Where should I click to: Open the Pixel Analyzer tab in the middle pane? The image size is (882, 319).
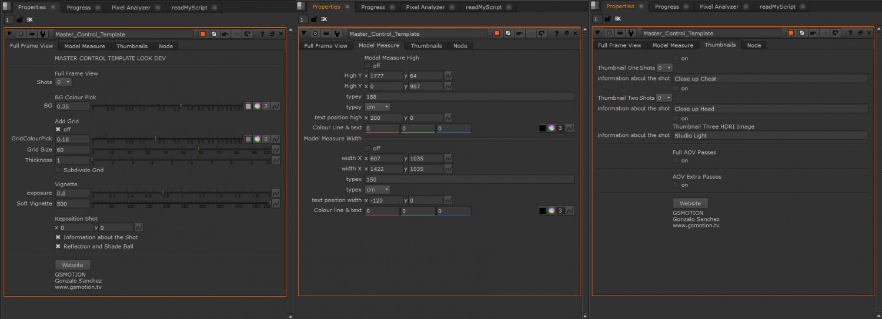coord(425,7)
